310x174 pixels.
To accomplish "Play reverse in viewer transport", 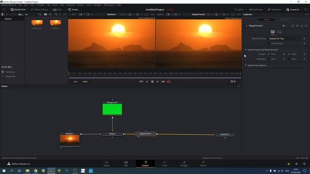I will [147, 82].
